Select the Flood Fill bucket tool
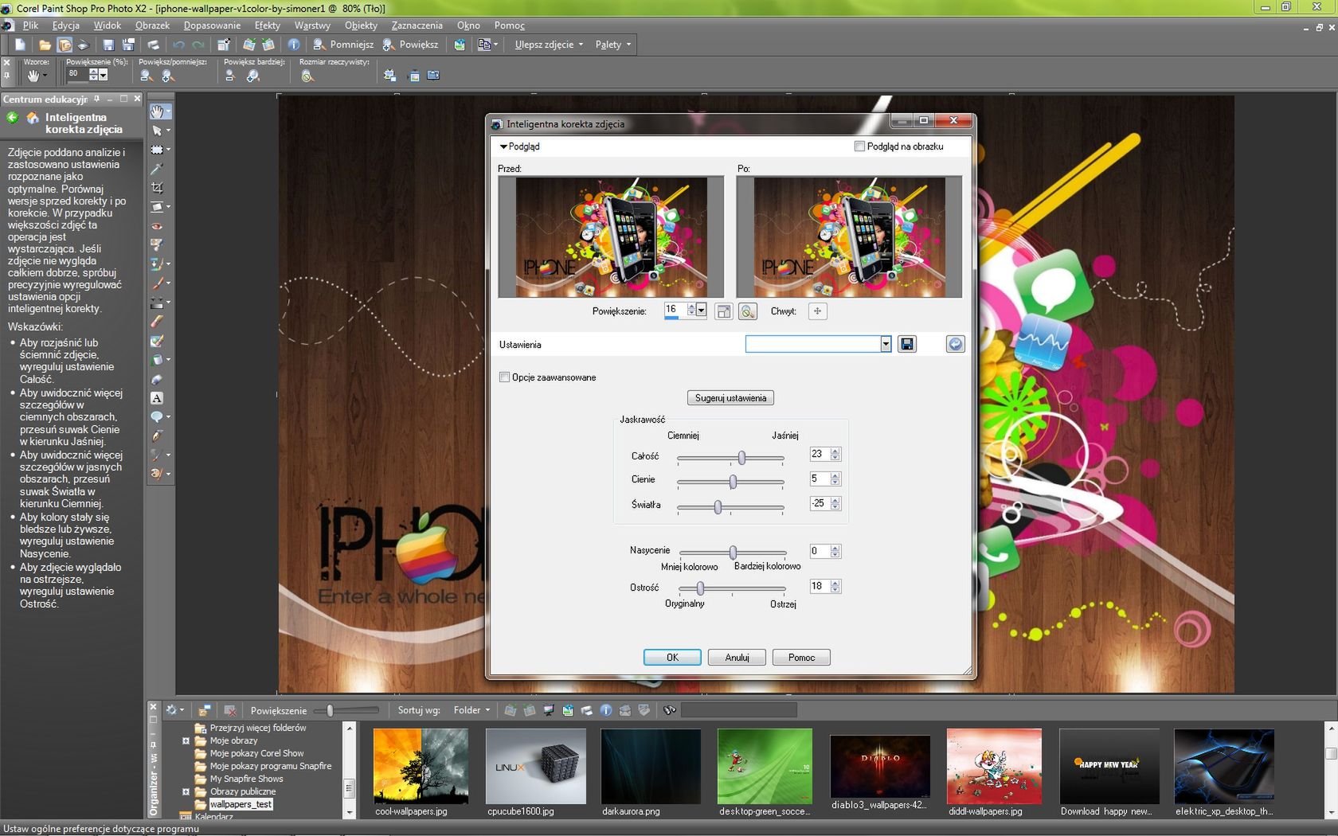 [x=158, y=360]
